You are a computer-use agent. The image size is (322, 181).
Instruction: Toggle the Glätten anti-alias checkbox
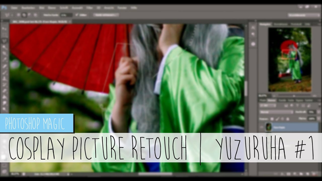point(77,15)
